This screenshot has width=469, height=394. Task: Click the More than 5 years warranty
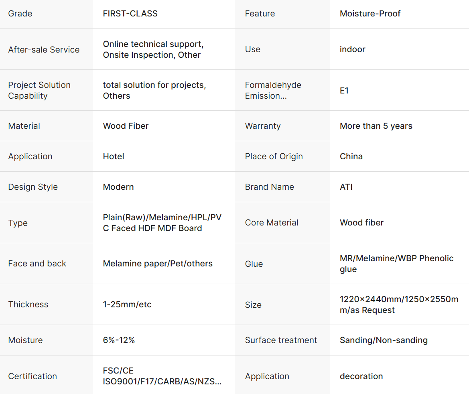(376, 126)
